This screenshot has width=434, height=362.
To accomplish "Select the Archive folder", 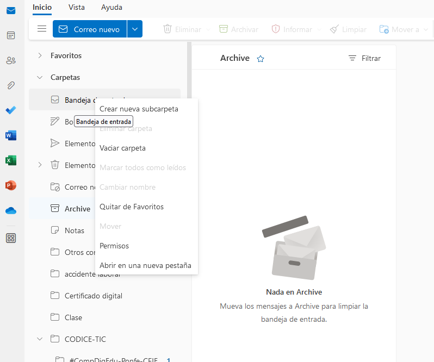I will point(63,209).
